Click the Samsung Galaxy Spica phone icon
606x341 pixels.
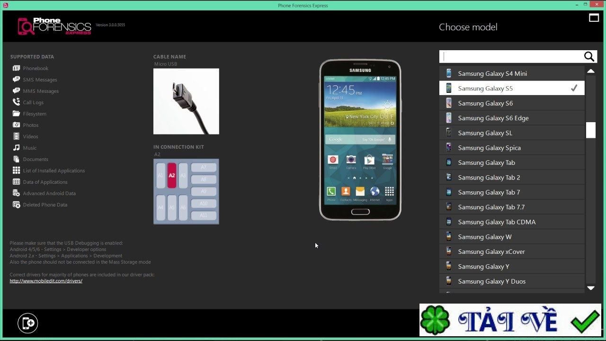click(x=448, y=148)
